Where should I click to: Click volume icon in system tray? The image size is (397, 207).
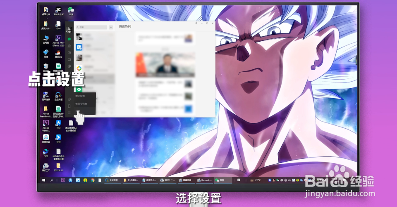point(289,180)
